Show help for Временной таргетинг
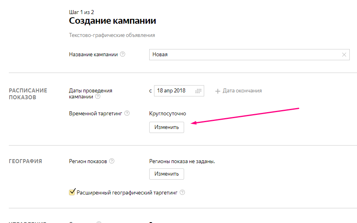This screenshot has width=357, height=223. point(127,113)
